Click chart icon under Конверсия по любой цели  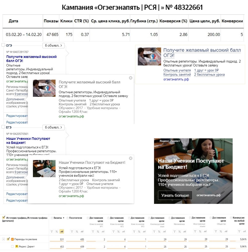(x=244, y=231)
